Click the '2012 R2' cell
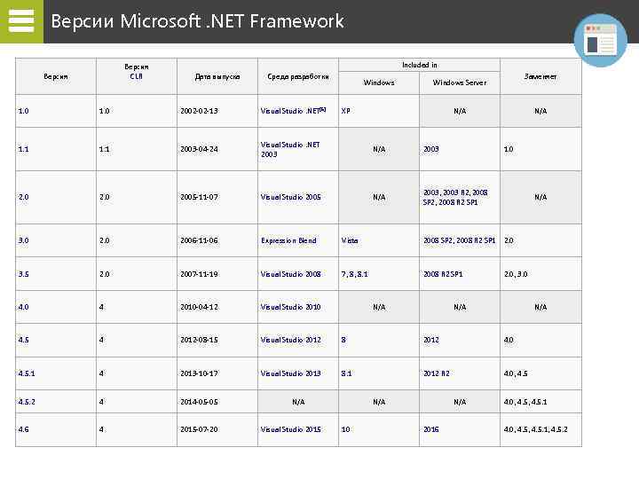Viewport: 639px width, 479px height. pyautogui.click(x=437, y=373)
